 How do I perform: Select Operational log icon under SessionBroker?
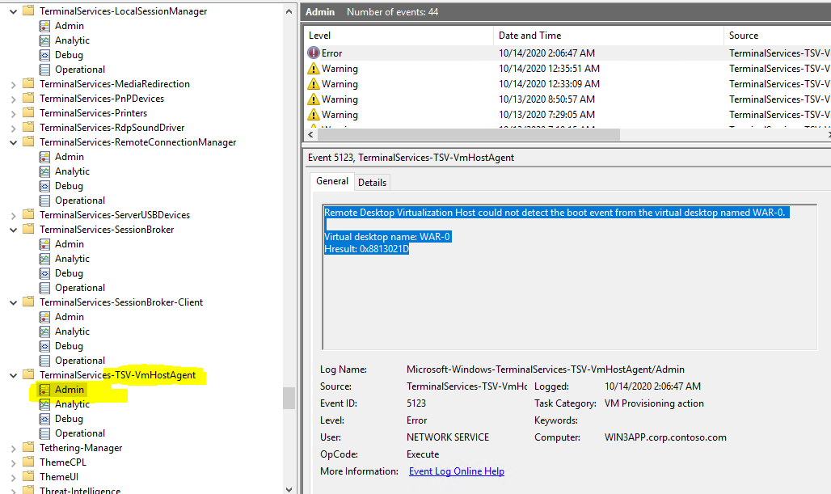[x=45, y=288]
